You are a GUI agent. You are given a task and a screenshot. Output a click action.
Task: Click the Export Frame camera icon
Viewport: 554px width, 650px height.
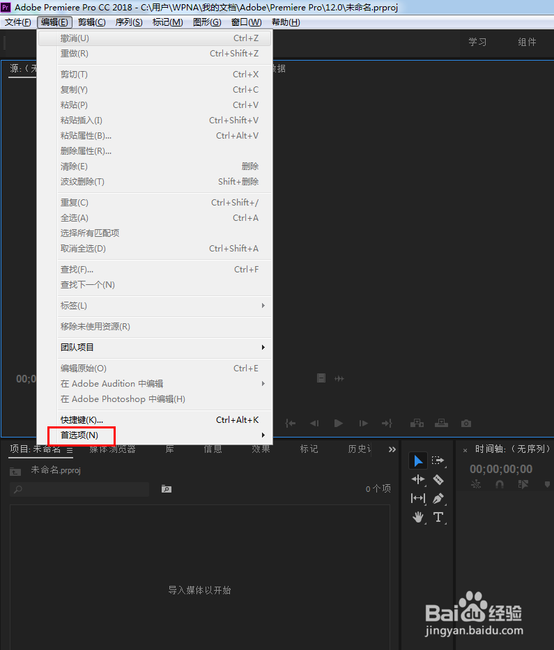(x=466, y=424)
